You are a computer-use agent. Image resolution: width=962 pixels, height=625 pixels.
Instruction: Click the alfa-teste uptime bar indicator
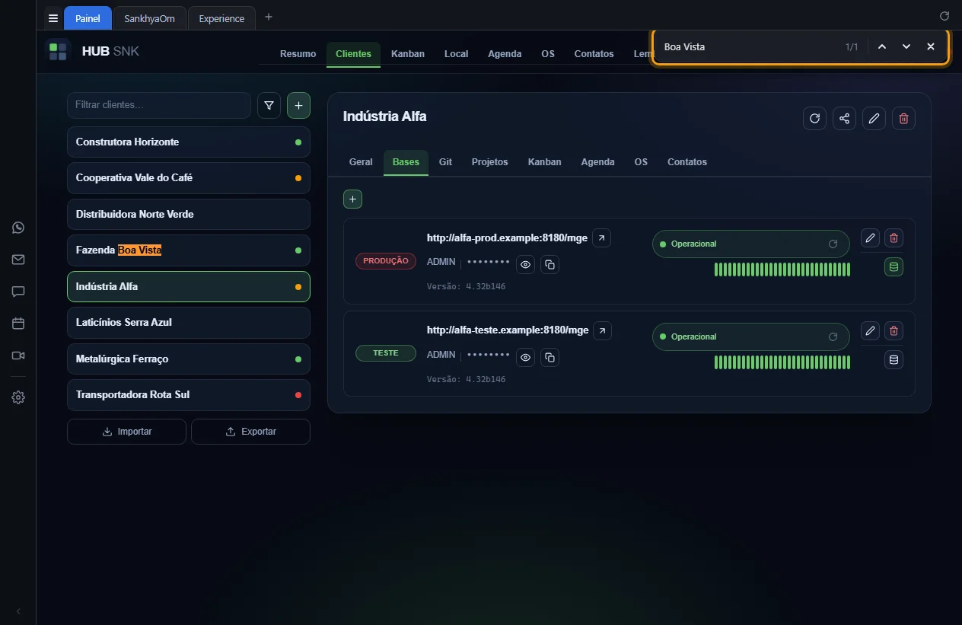tap(782, 362)
